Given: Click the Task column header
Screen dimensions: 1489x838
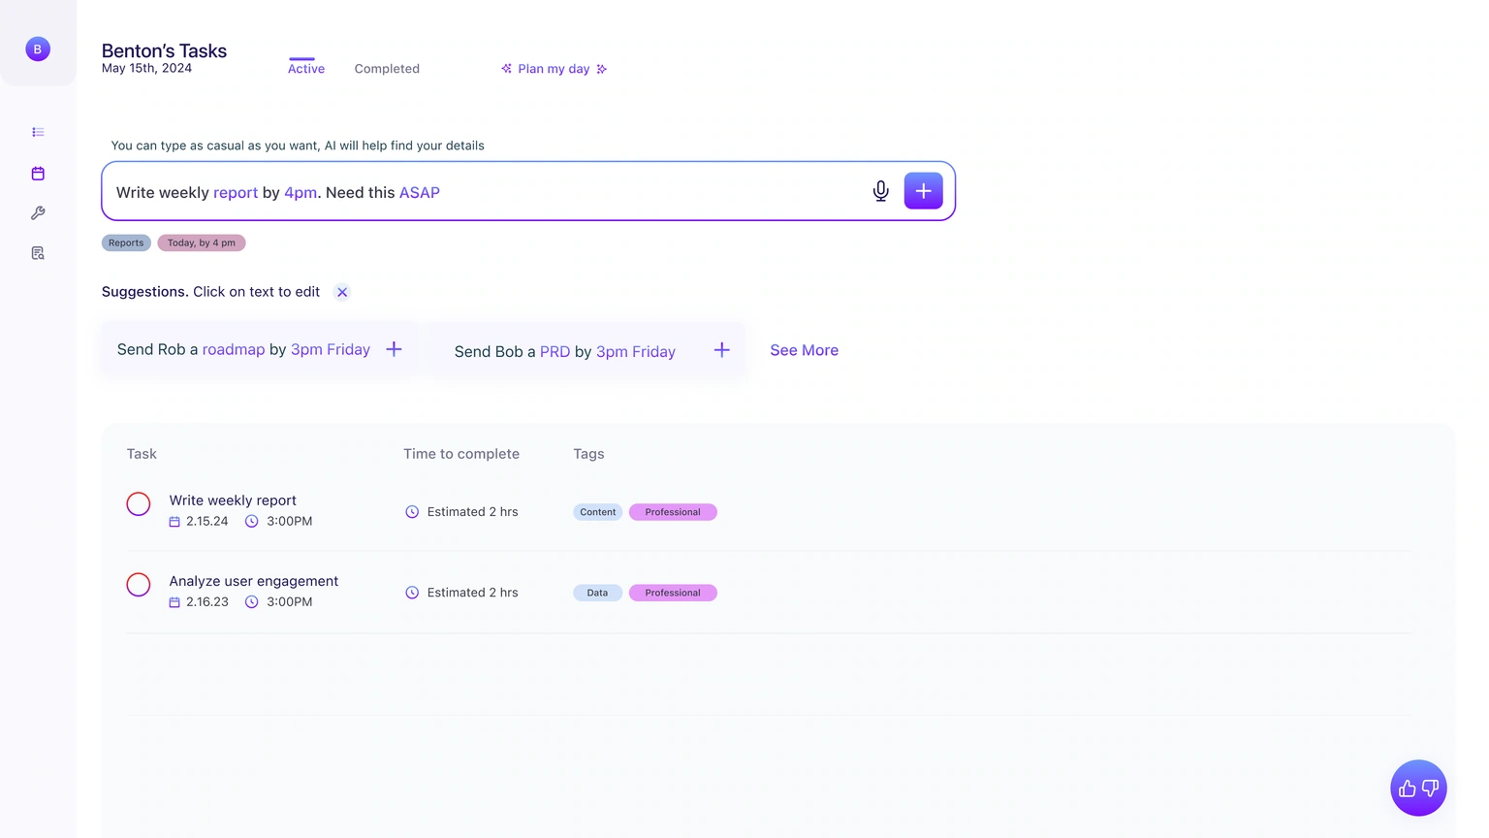Looking at the screenshot, I should pos(142,454).
